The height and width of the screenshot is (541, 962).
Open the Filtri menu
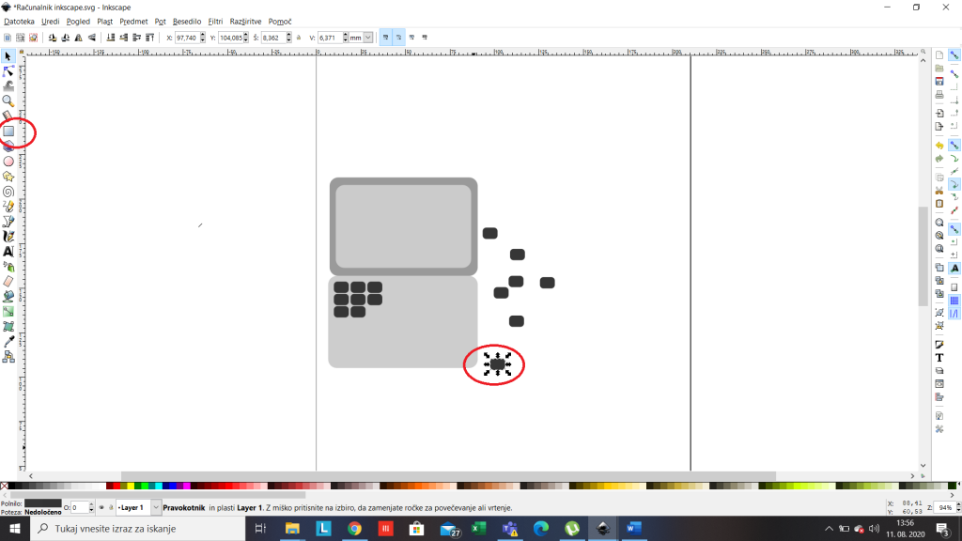[215, 22]
